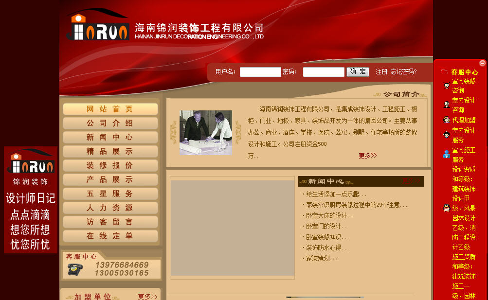Open 更多 link in 公司简介 section
Image resolution: width=488 pixels, height=300 pixels.
pyautogui.click(x=367, y=156)
